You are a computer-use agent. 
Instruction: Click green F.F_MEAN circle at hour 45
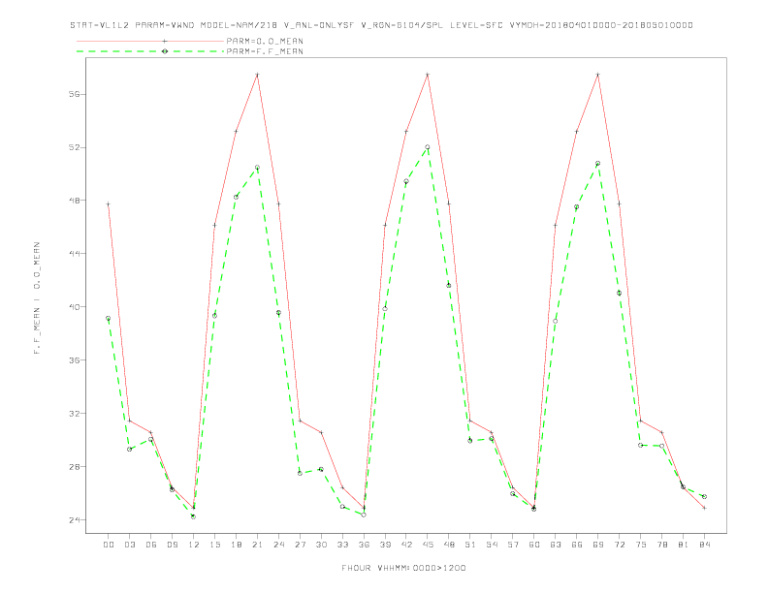point(428,146)
